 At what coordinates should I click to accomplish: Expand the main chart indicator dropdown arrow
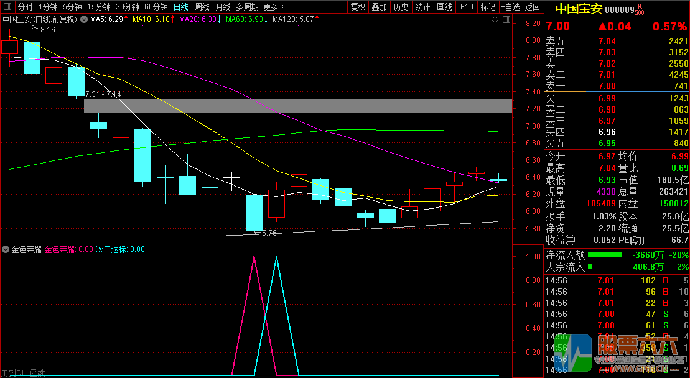coord(84,19)
